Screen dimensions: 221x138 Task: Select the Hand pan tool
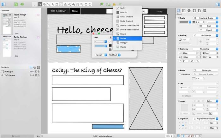pos(86,4)
